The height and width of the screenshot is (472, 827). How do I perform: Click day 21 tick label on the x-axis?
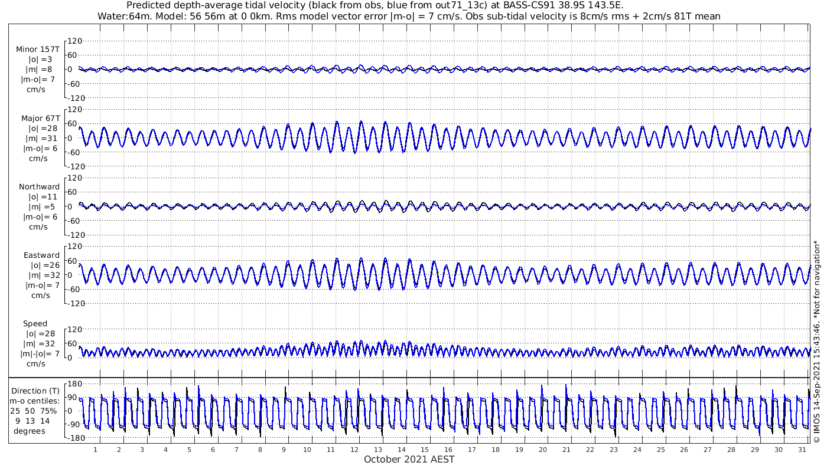(x=566, y=450)
